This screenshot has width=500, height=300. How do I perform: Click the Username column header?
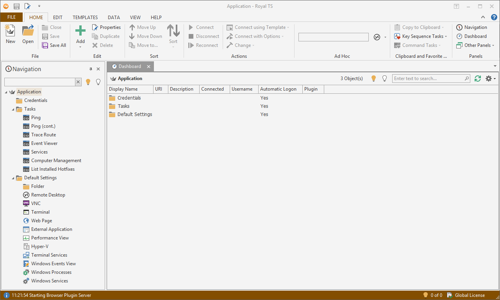click(x=244, y=89)
